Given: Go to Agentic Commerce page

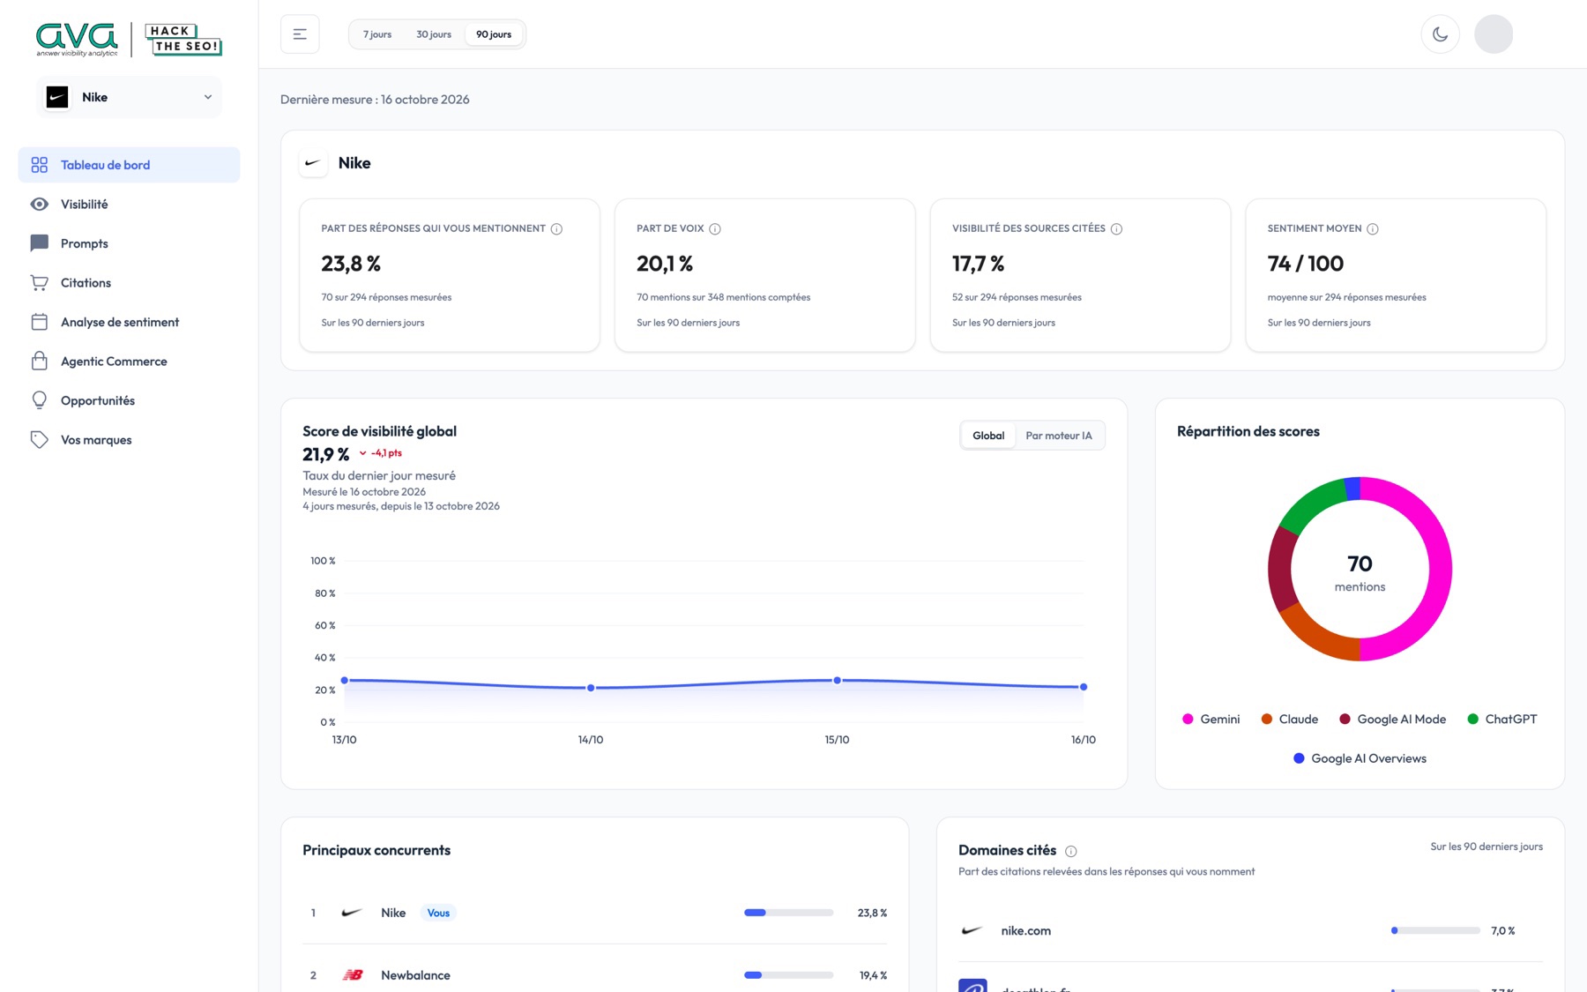Looking at the screenshot, I should 129,362.
